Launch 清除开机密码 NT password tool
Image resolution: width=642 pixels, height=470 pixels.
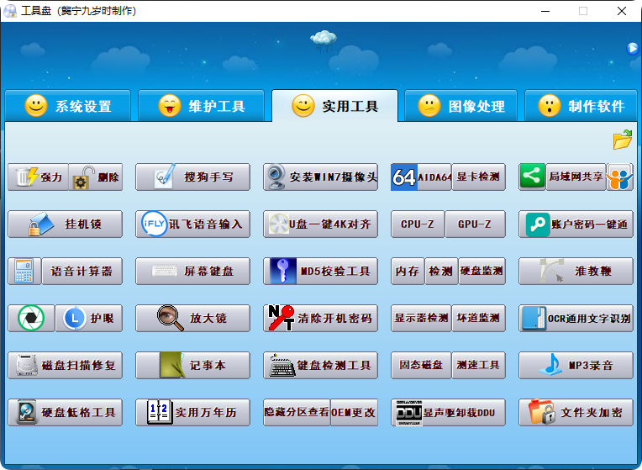321,318
